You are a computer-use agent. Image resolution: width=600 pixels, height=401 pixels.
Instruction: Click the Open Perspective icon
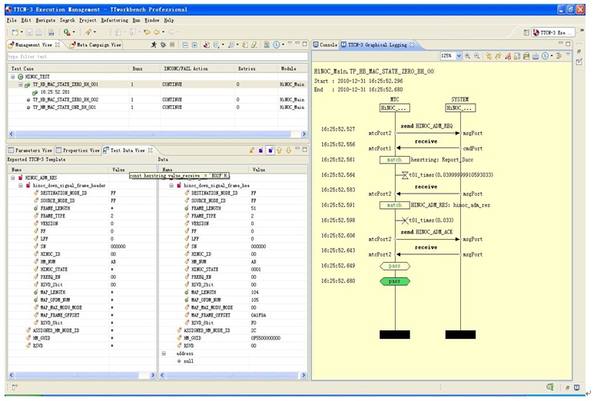[x=526, y=32]
